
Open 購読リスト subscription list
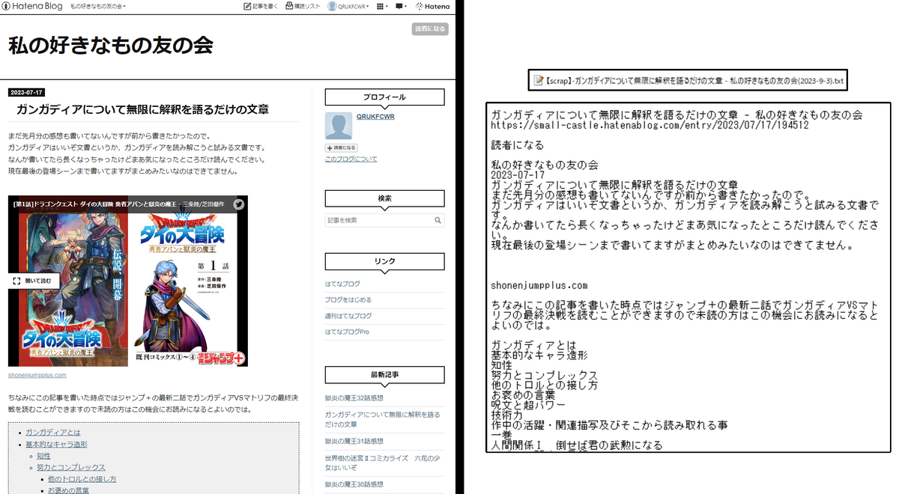(303, 6)
